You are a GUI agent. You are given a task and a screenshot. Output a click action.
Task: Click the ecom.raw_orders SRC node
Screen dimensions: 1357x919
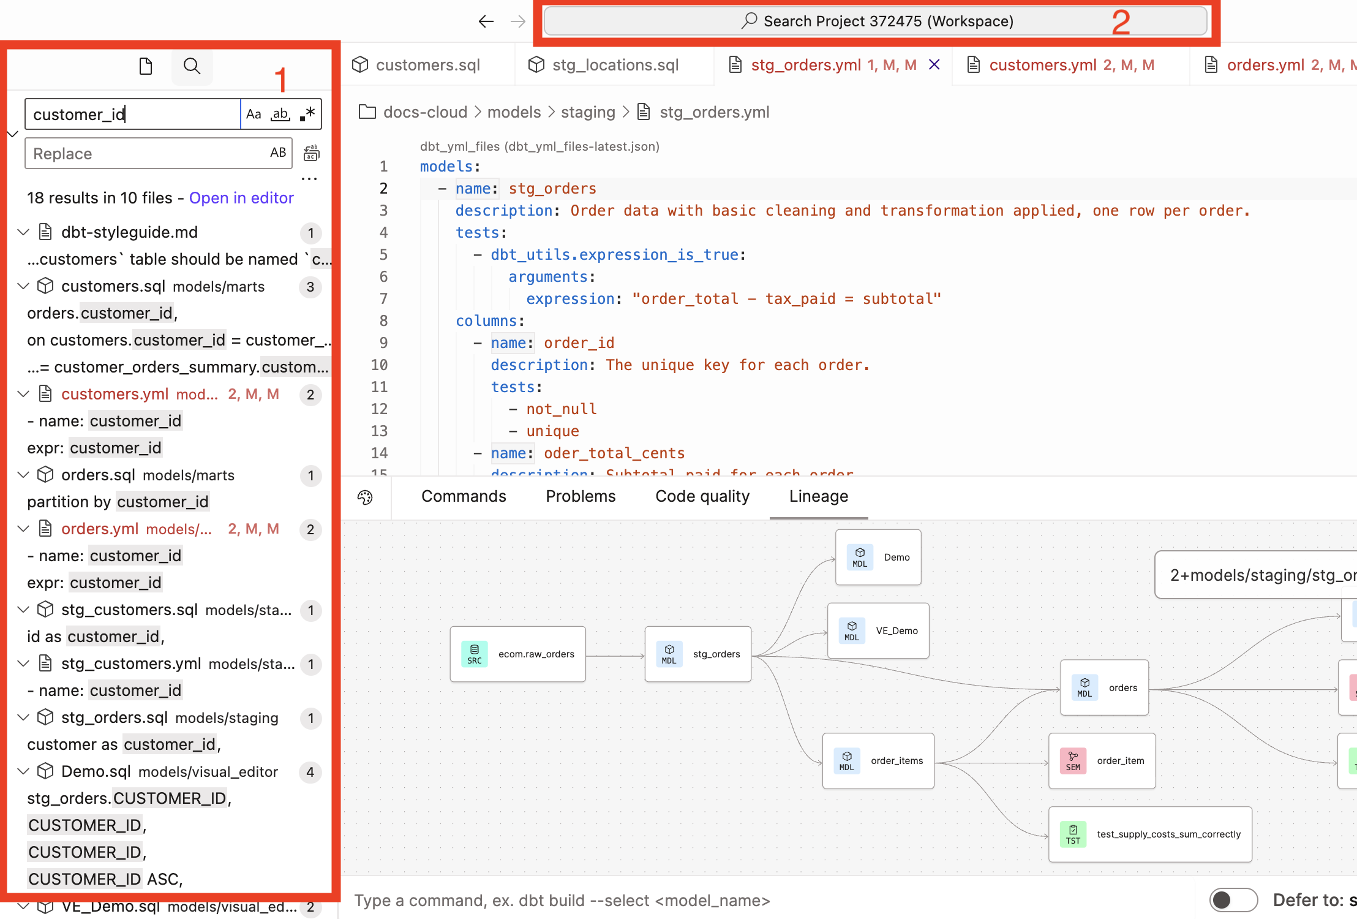517,654
